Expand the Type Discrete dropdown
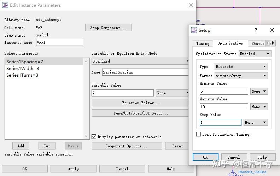This screenshot has width=280, height=176. 241,66
